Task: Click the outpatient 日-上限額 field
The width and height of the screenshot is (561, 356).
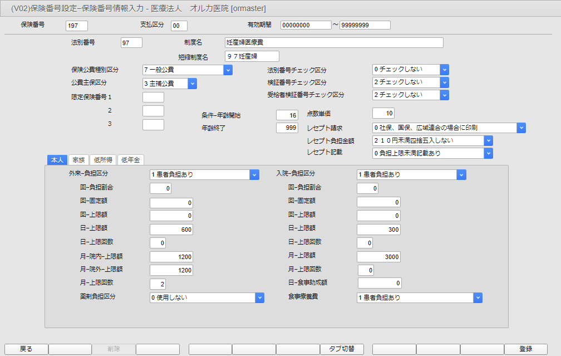Action: 171,228
